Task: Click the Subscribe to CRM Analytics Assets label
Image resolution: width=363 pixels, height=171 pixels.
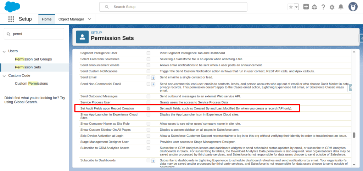Action: click(x=105, y=148)
